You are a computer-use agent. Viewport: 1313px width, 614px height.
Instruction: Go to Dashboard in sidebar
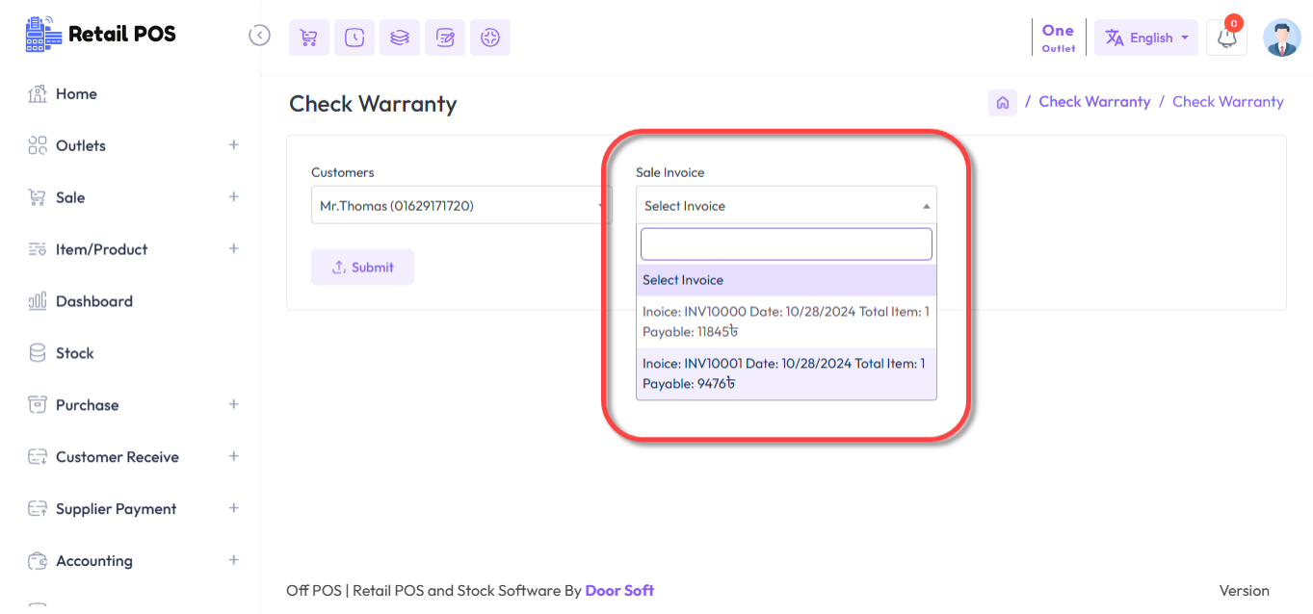[x=93, y=301]
